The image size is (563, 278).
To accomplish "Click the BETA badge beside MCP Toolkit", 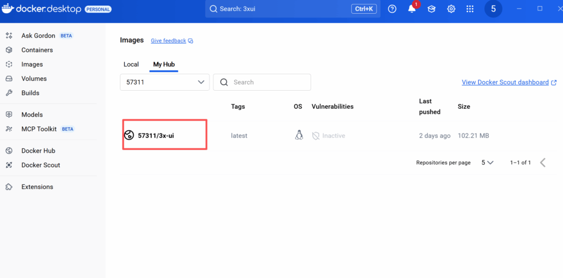I will pos(68,129).
